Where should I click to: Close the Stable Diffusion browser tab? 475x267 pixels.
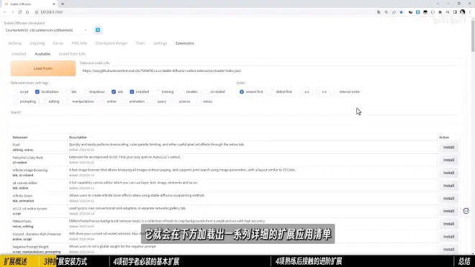tap(54, 4)
